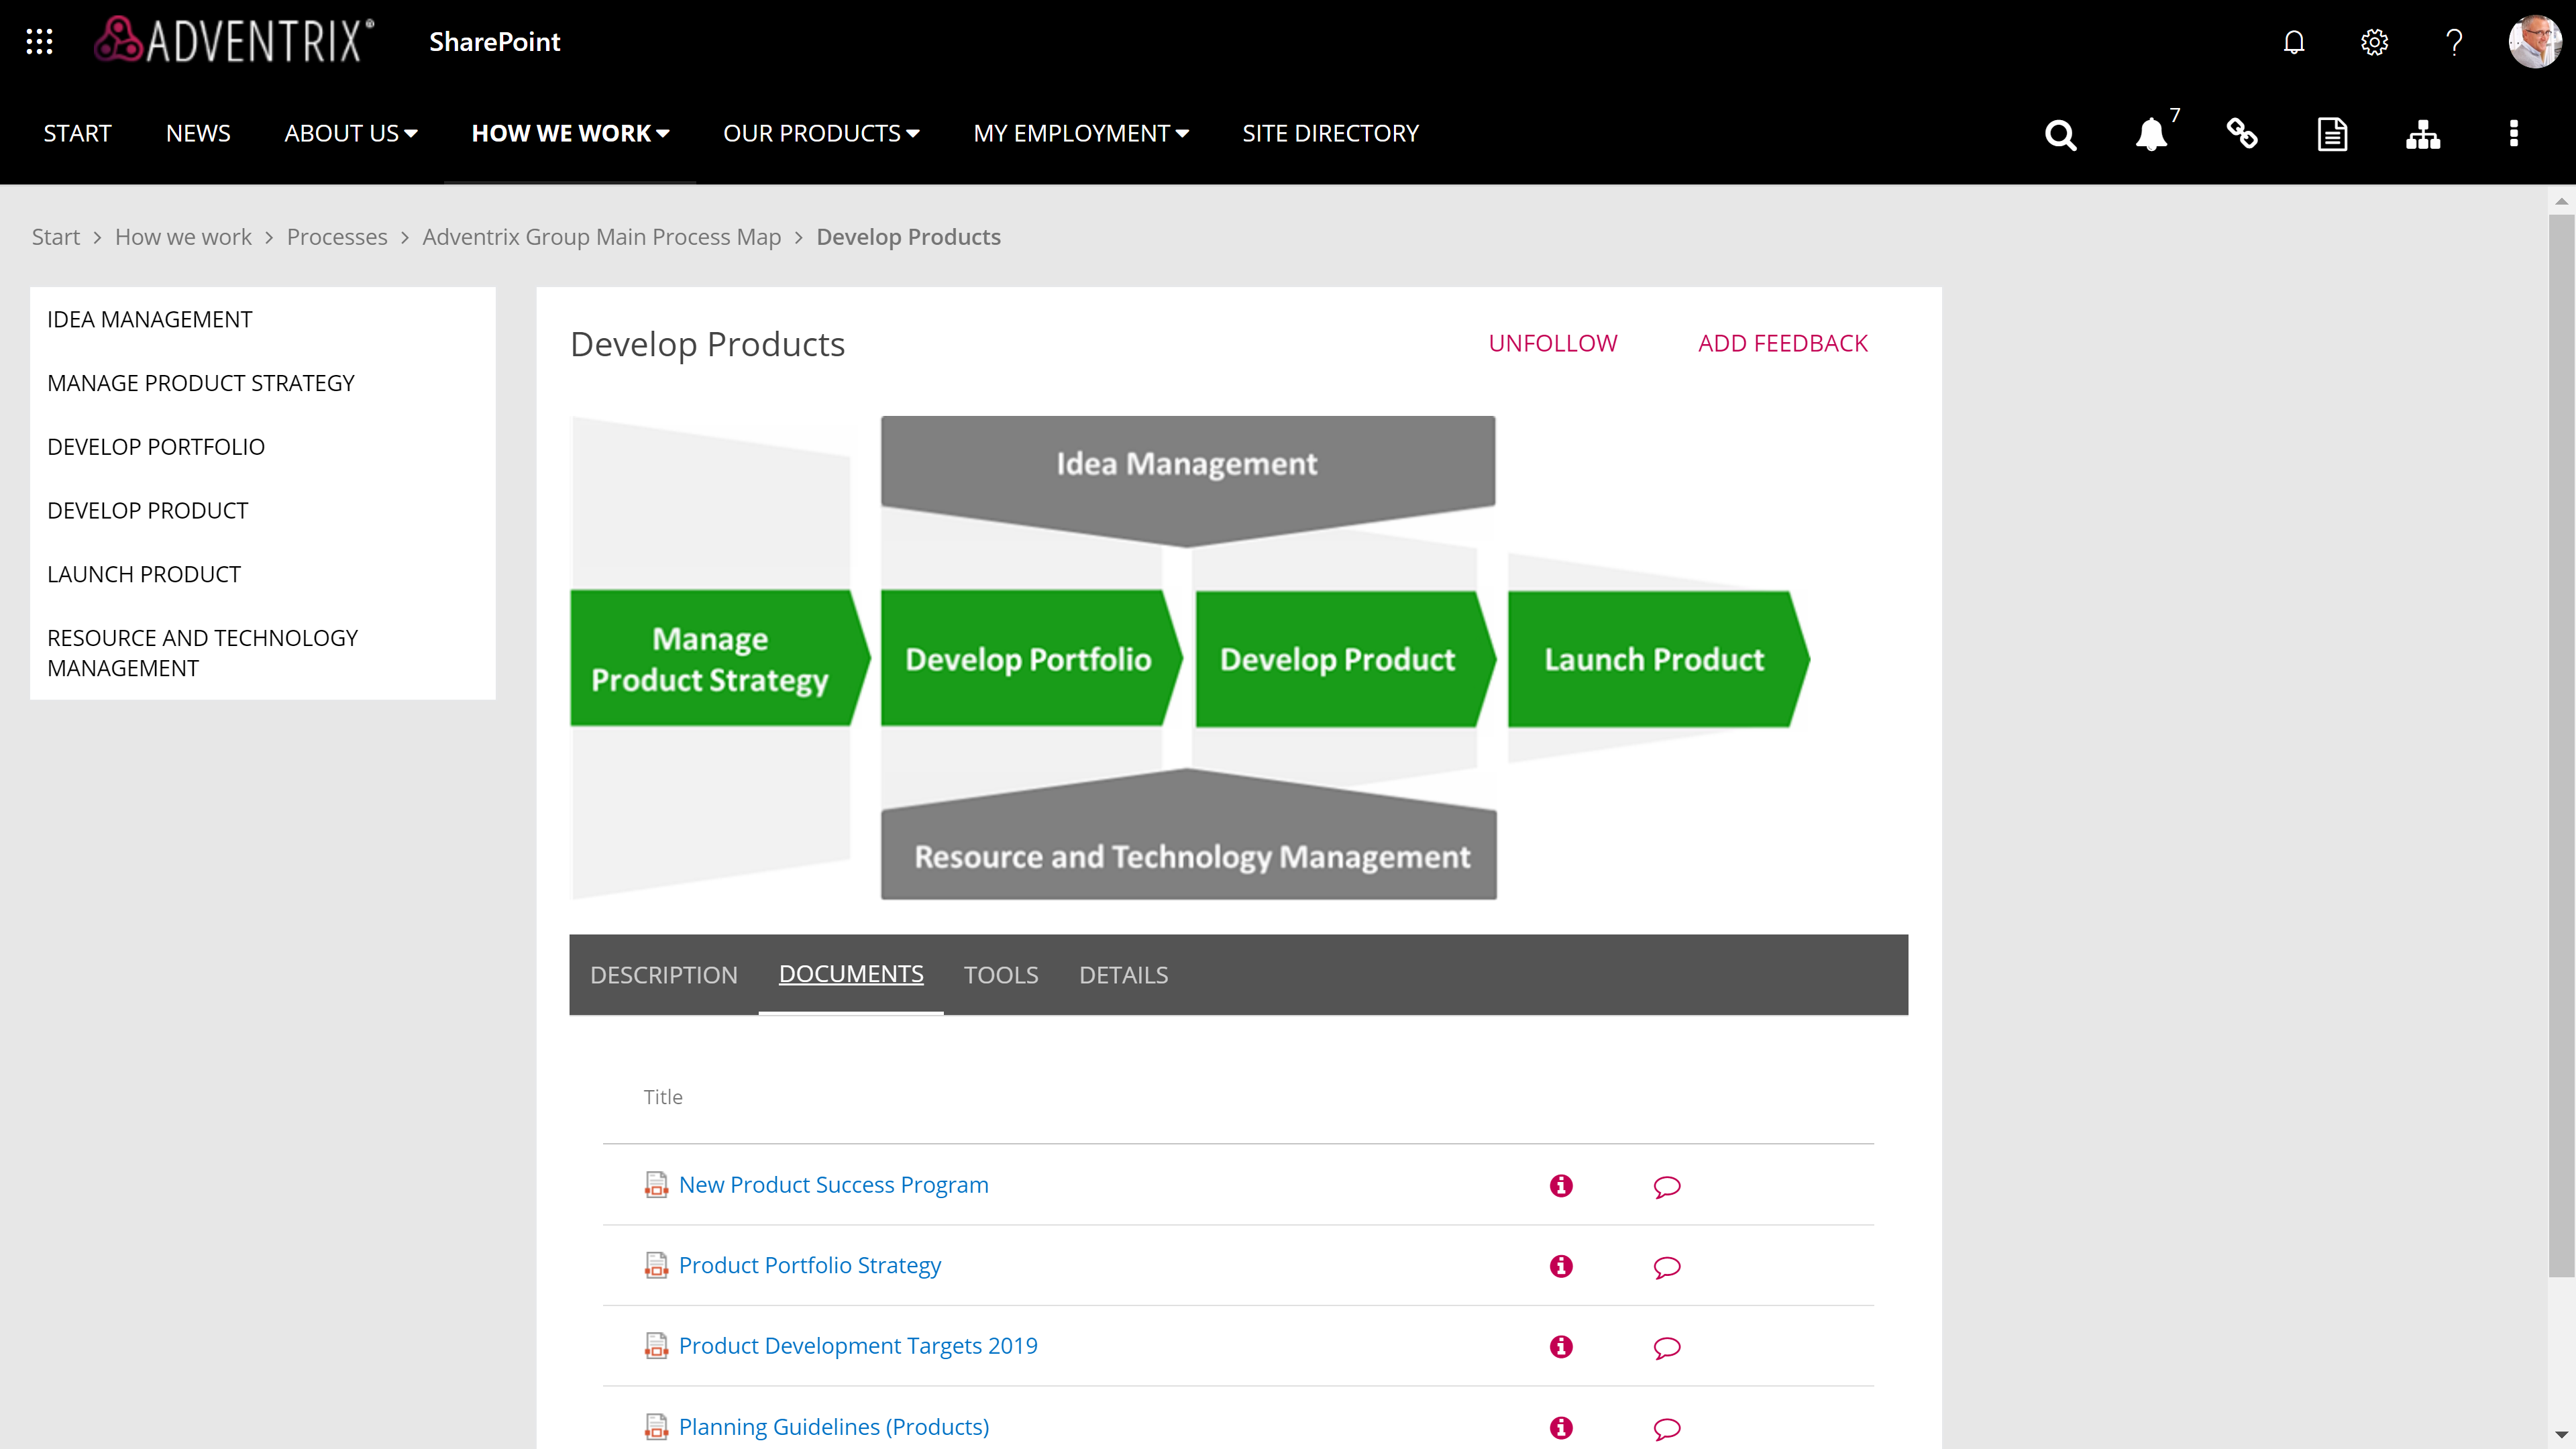Viewport: 2576px width, 1449px height.
Task: Click Add Feedback link
Action: tap(1782, 343)
